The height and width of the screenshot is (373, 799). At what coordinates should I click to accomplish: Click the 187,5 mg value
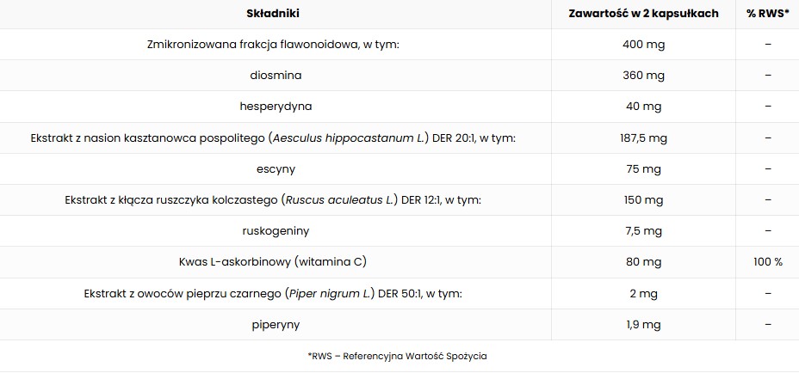click(643, 138)
